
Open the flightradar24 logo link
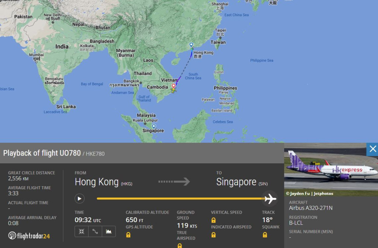29,236
